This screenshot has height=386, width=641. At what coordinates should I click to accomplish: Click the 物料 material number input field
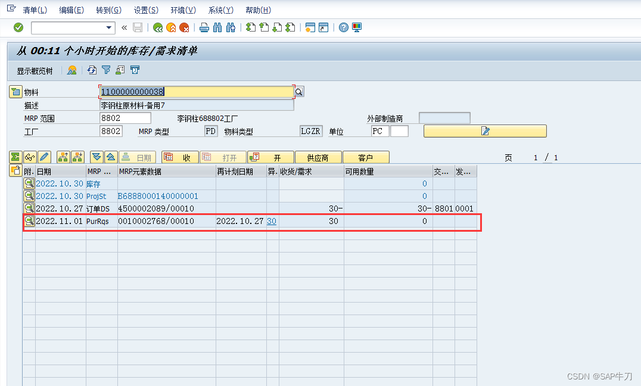click(x=197, y=92)
